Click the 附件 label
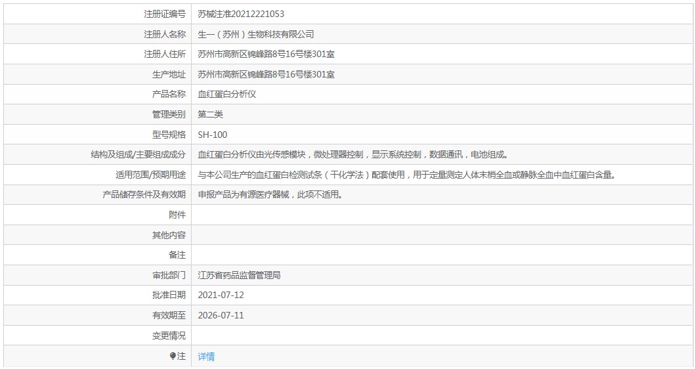The width and height of the screenshot is (695, 369). pyautogui.click(x=177, y=215)
